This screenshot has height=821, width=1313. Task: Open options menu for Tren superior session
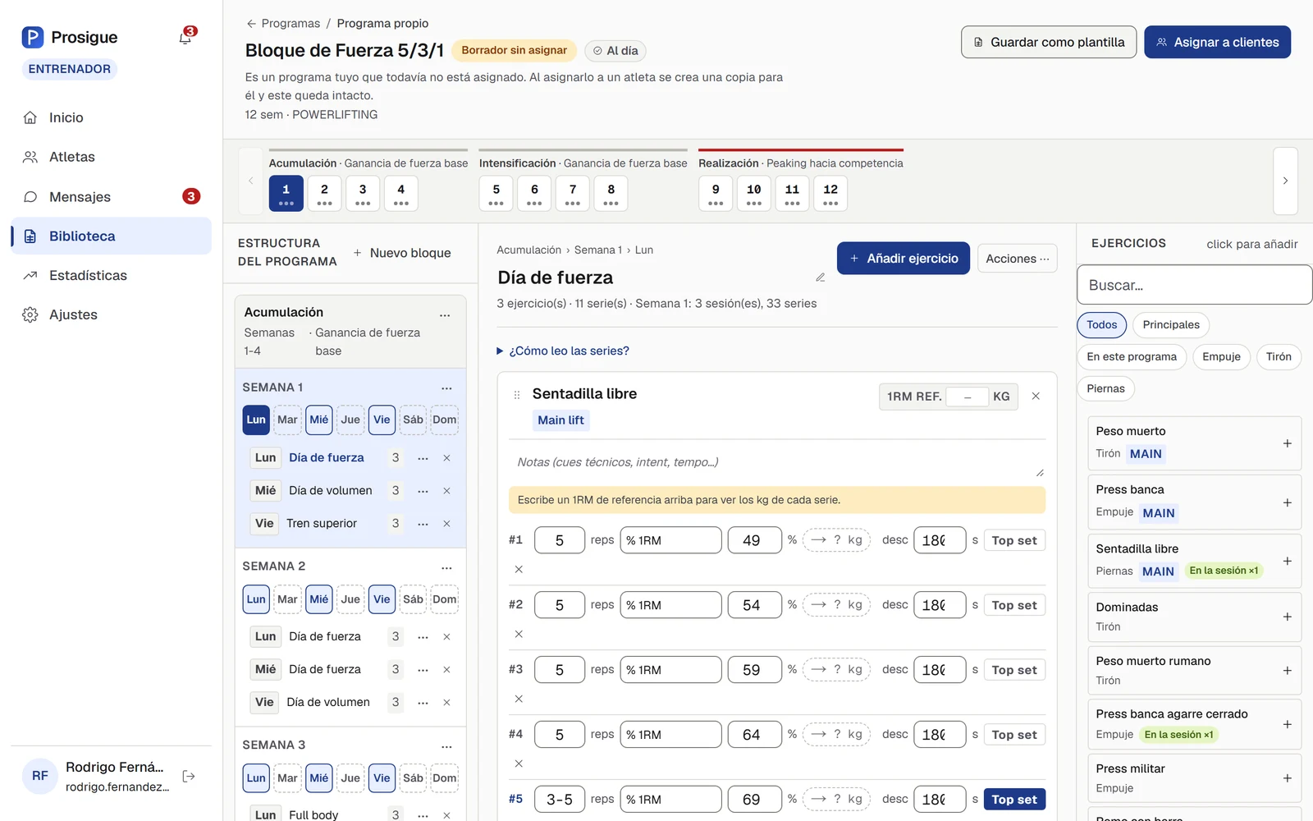pyautogui.click(x=423, y=524)
